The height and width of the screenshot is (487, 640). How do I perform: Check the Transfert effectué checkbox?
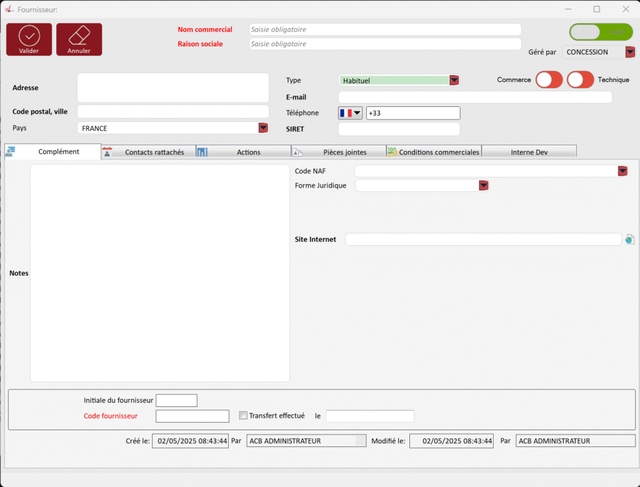244,415
